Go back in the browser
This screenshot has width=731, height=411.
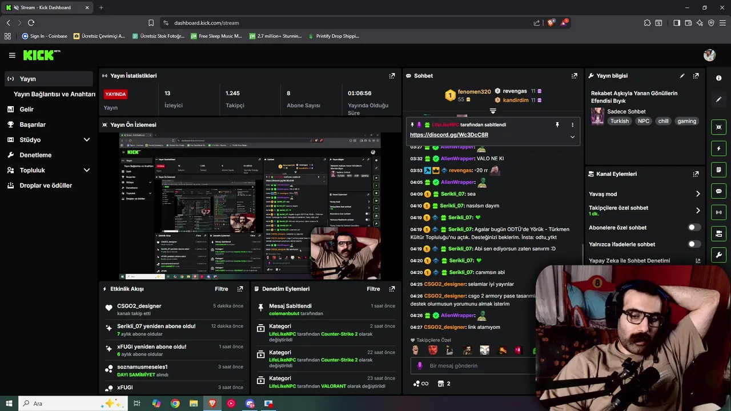click(8, 23)
